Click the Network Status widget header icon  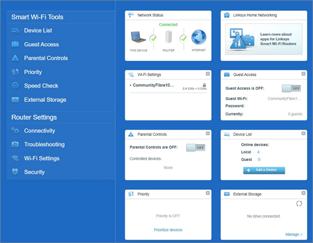pyautogui.click(x=131, y=15)
